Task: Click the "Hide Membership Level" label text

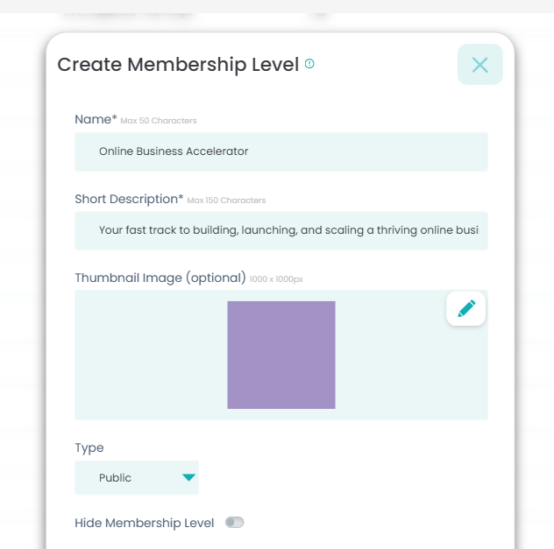Action: pos(145,523)
